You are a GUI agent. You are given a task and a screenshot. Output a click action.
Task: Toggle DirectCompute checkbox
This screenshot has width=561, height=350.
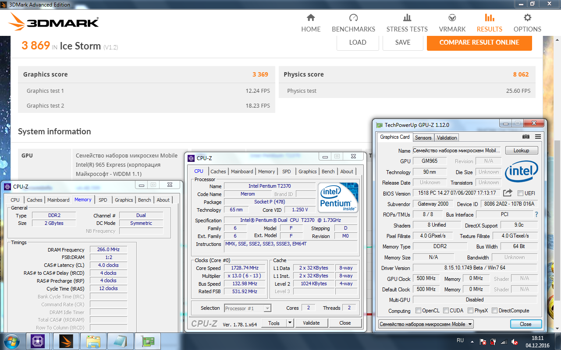click(494, 311)
